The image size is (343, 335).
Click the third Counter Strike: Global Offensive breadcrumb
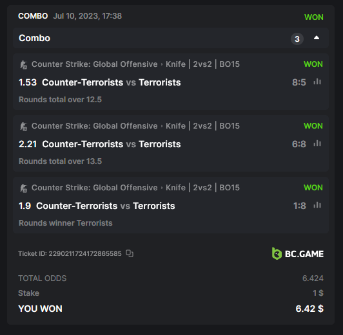pos(95,188)
